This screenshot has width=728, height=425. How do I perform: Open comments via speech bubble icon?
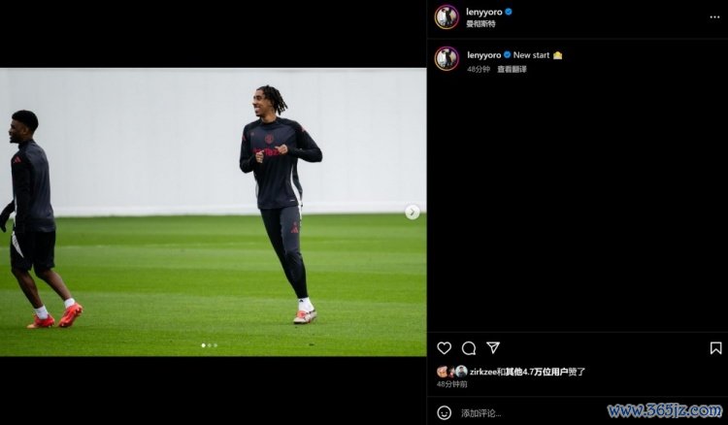click(469, 348)
